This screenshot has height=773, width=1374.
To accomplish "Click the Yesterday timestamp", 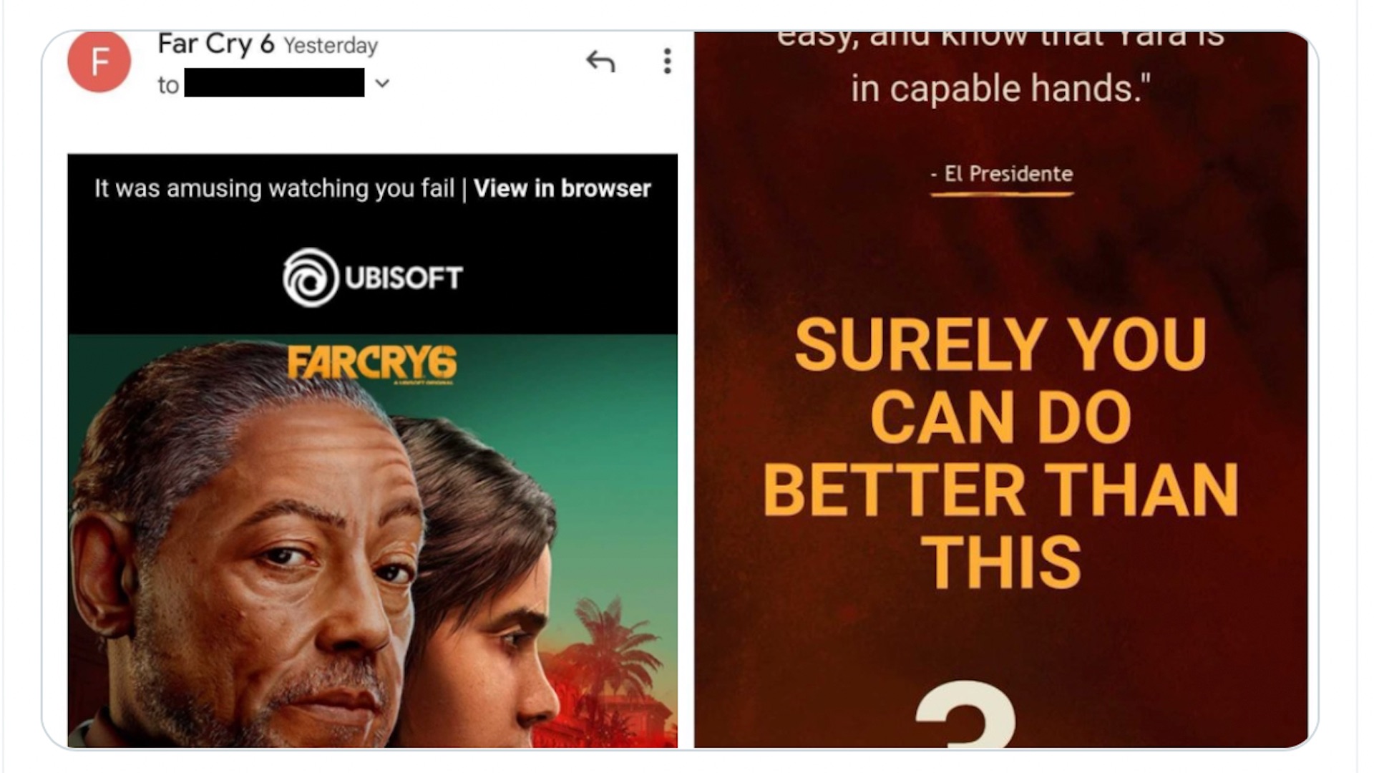I will (x=331, y=46).
